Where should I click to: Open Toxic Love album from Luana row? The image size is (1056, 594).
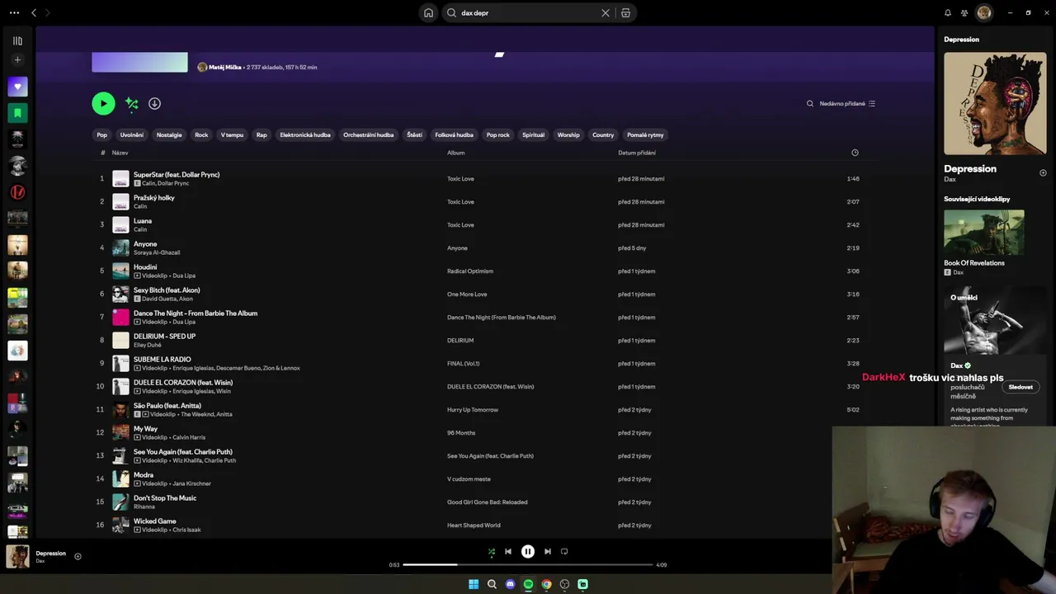click(460, 225)
